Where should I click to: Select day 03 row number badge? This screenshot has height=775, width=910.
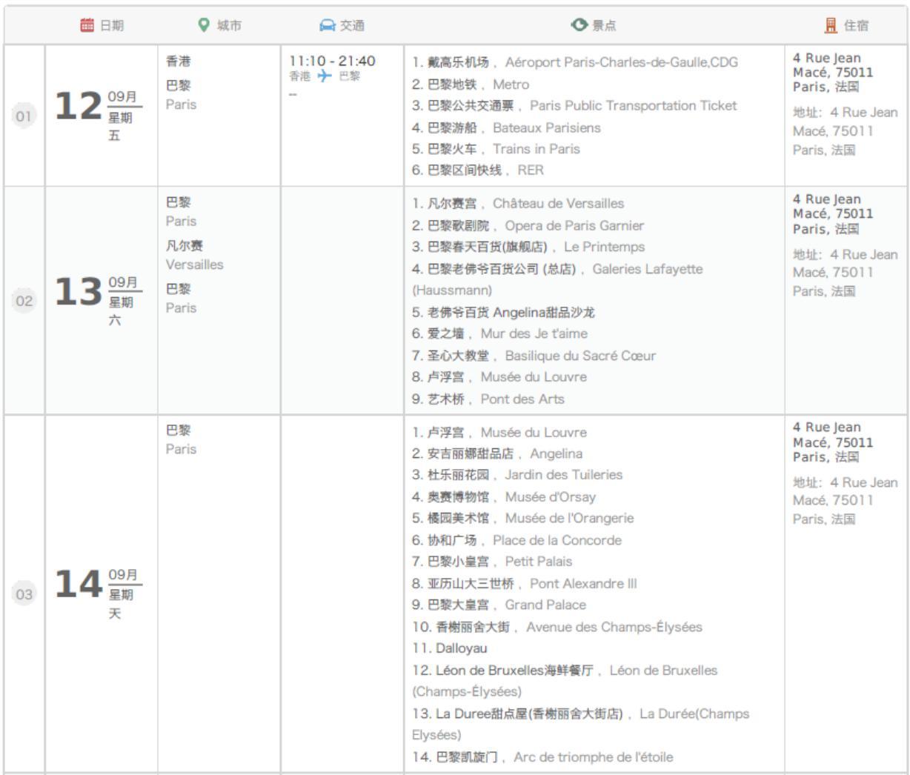[x=24, y=594]
